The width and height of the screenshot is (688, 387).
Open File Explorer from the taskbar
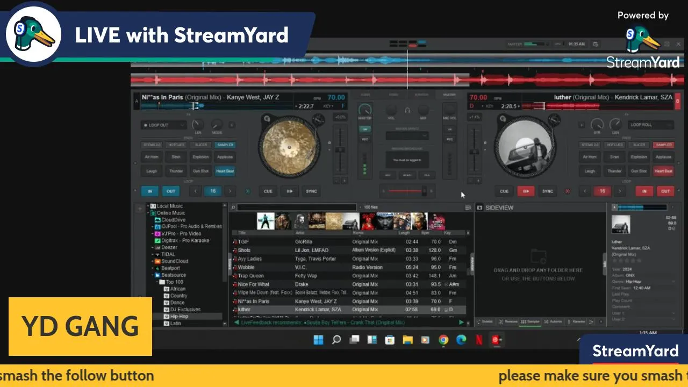tap(407, 340)
